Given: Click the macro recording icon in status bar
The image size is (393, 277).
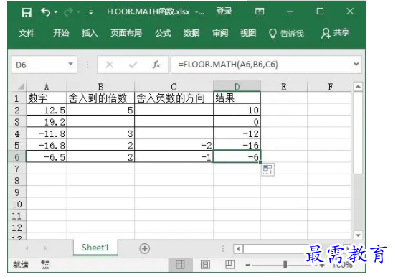Looking at the screenshot, I should [45, 265].
